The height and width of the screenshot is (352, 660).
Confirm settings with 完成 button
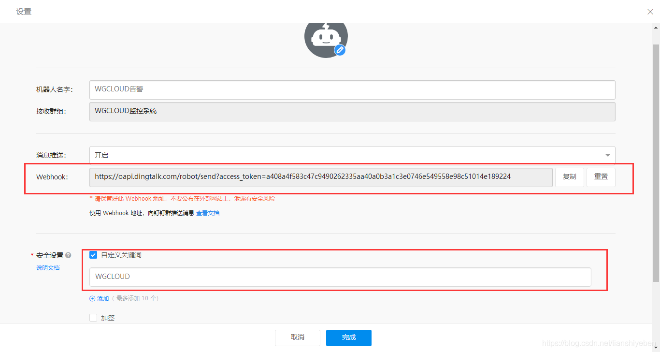pyautogui.click(x=349, y=337)
